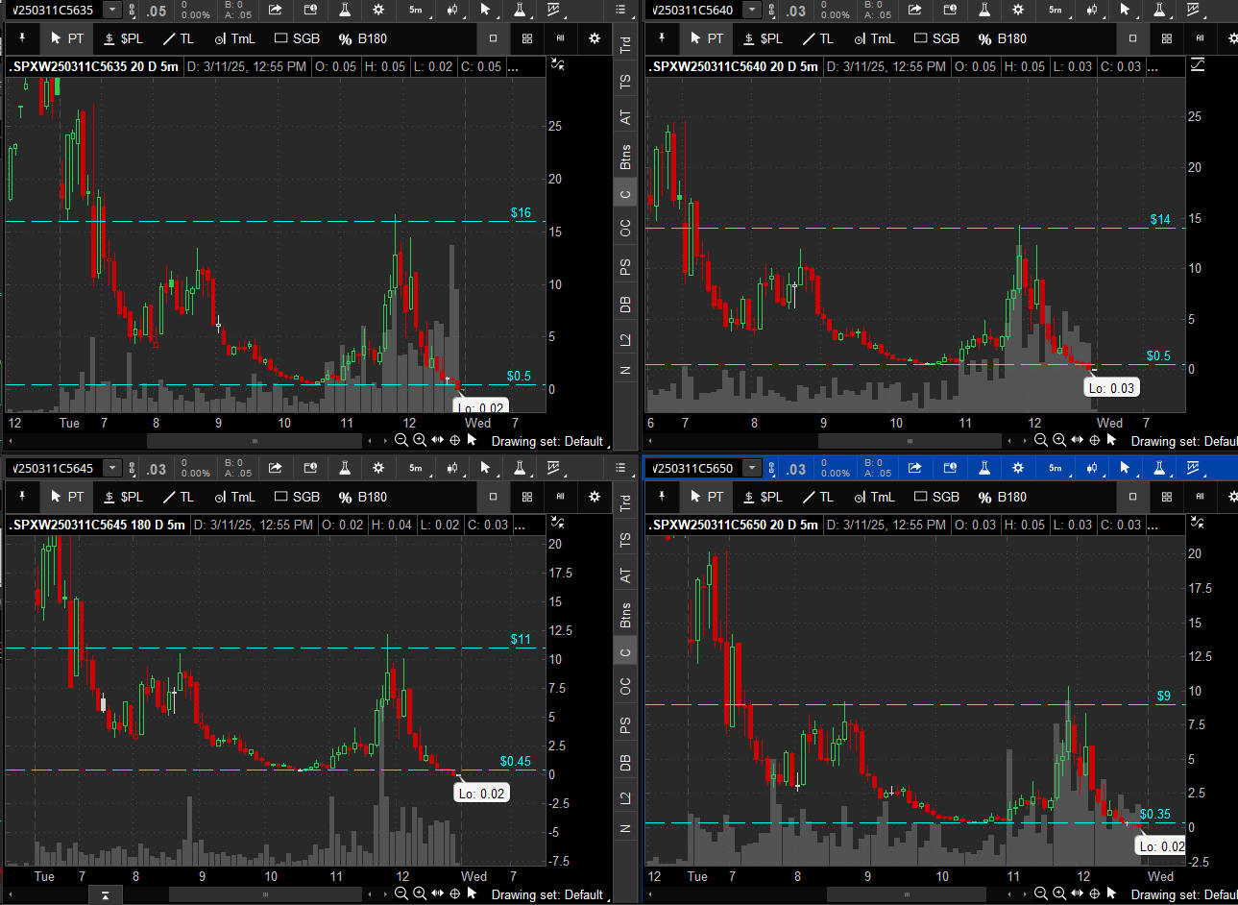Viewport: 1238px width, 905px height.
Task: Click the crosshair pan icon below the C5645 chart
Action: pyautogui.click(x=455, y=893)
